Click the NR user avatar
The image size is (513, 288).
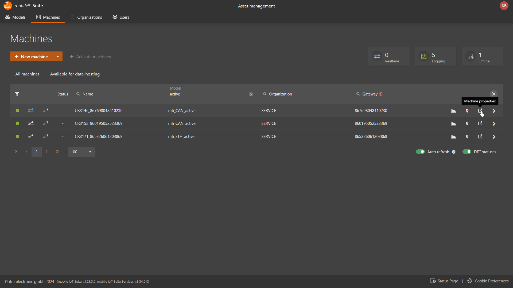tap(504, 6)
